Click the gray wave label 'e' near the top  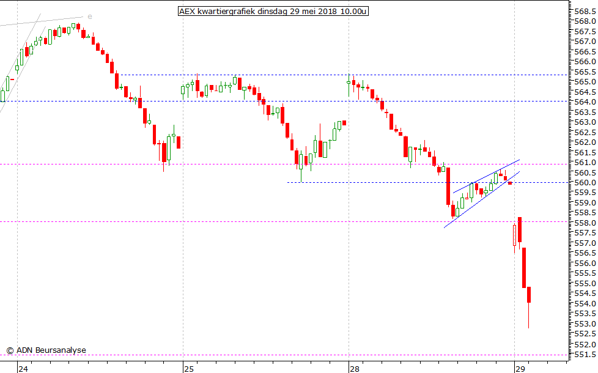pos(90,17)
